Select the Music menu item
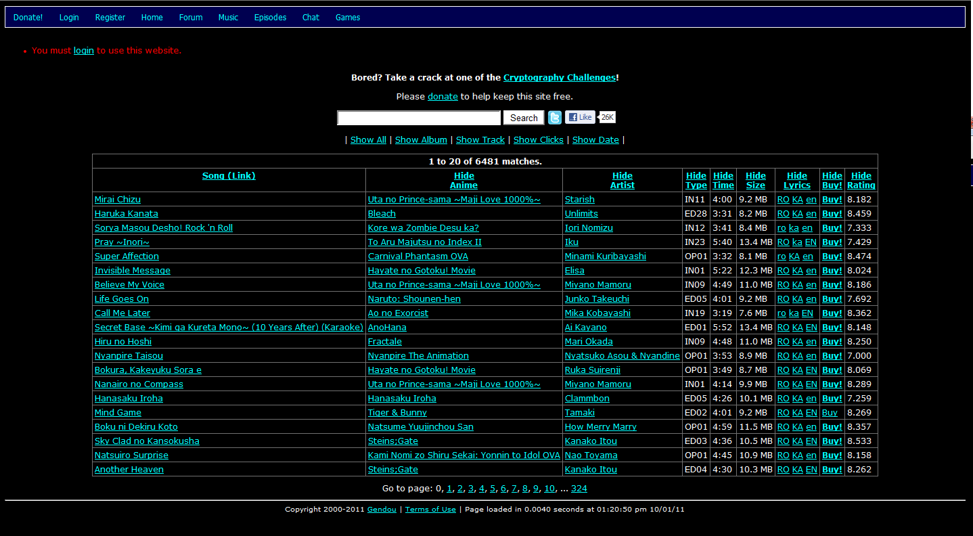This screenshot has width=973, height=536. click(228, 18)
